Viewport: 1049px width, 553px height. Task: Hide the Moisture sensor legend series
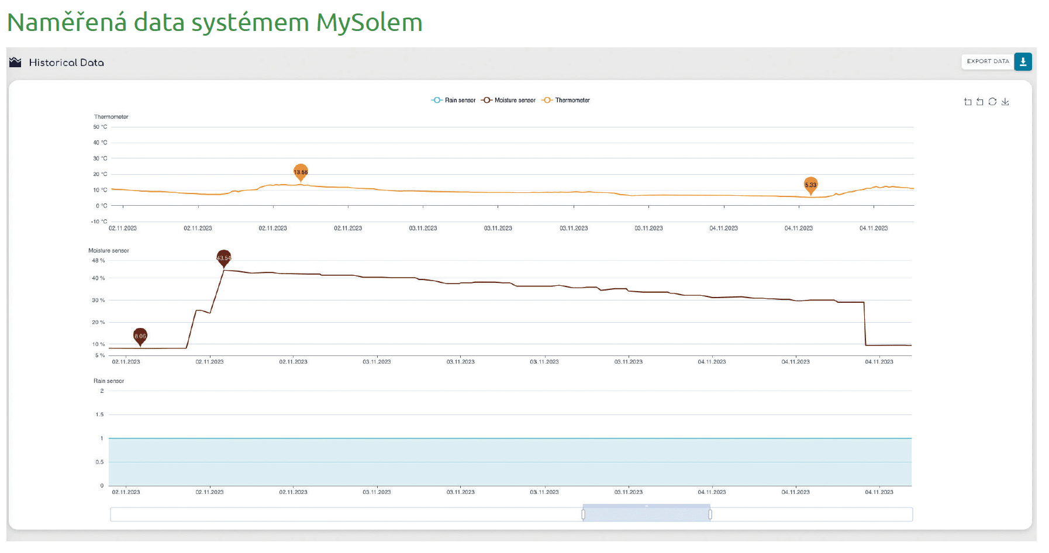click(x=508, y=101)
